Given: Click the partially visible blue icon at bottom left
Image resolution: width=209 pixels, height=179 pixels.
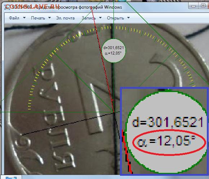Looking at the screenshot, I should click(x=11, y=178).
